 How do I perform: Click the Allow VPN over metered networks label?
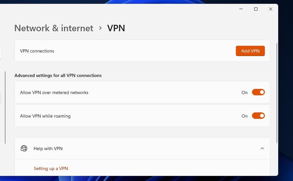coord(54,92)
